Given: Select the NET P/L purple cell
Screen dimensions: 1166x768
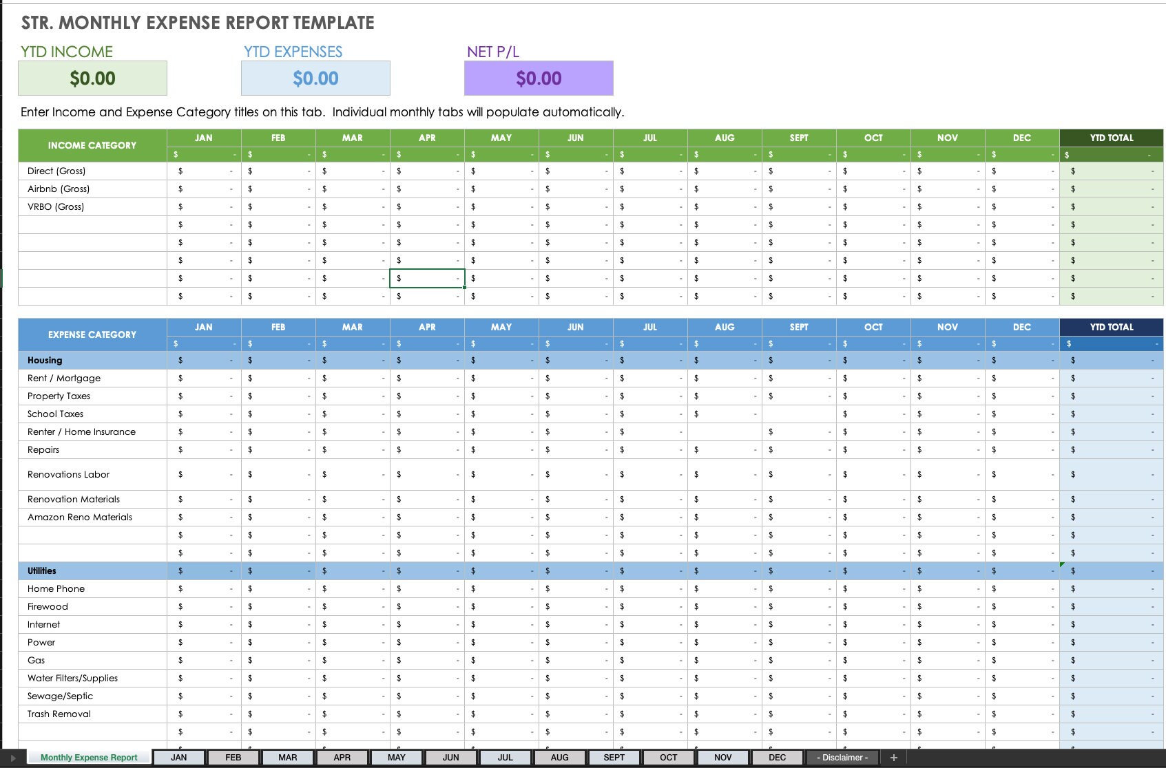Looking at the screenshot, I should pos(539,78).
